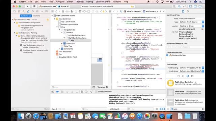
Task: Click the View as: iPhone button
Action: pyautogui.click(x=103, y=87)
